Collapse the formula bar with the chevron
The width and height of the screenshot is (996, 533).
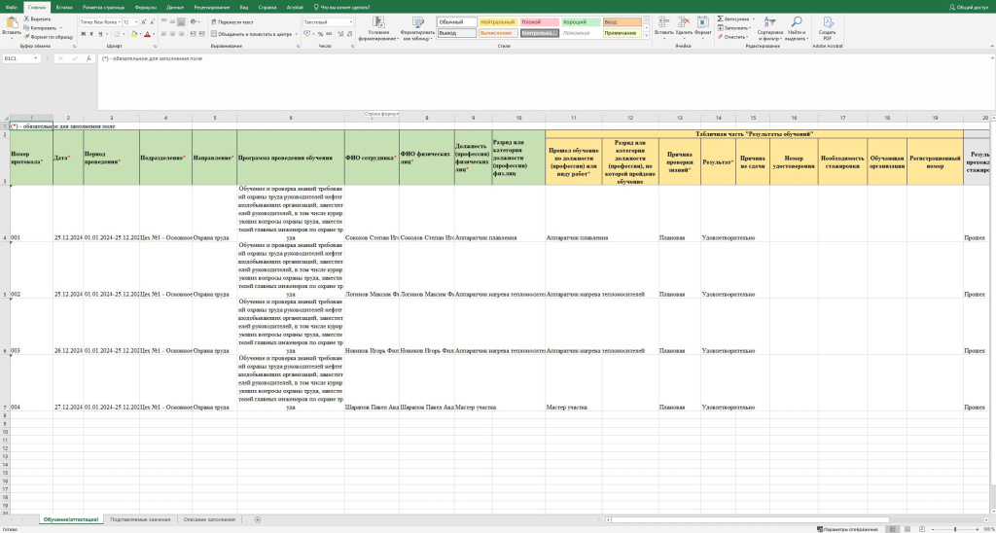coord(991,58)
